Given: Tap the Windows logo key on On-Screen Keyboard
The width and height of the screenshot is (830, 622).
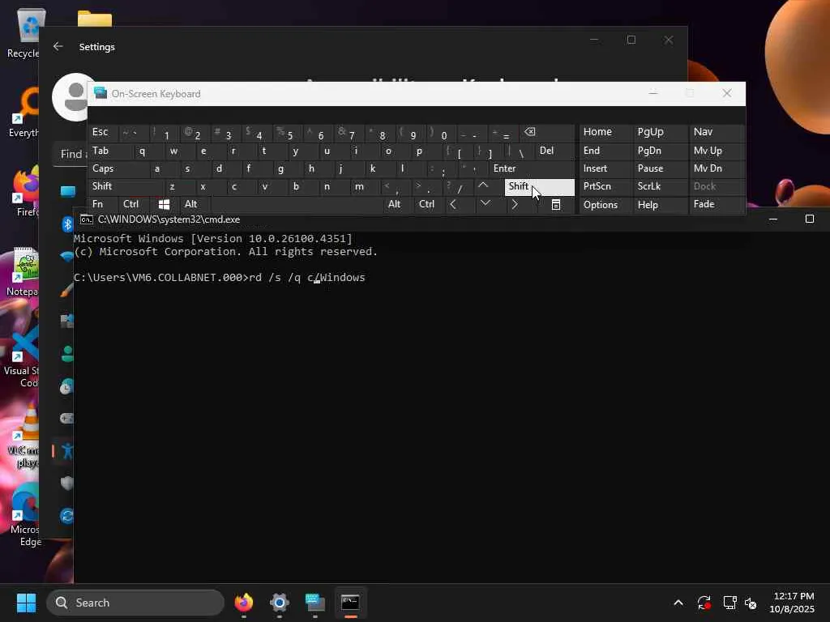Looking at the screenshot, I should [x=164, y=204].
